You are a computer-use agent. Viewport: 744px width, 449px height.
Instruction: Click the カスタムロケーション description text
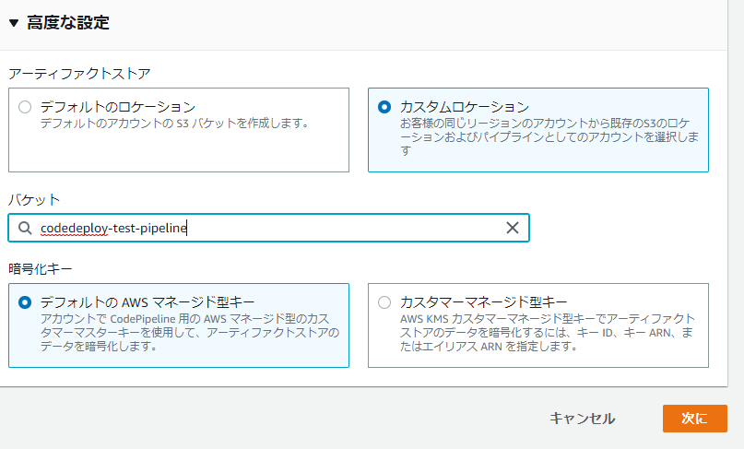tap(549, 137)
